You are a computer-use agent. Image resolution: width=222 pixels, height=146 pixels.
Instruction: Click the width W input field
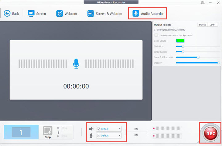click(x=67, y=128)
